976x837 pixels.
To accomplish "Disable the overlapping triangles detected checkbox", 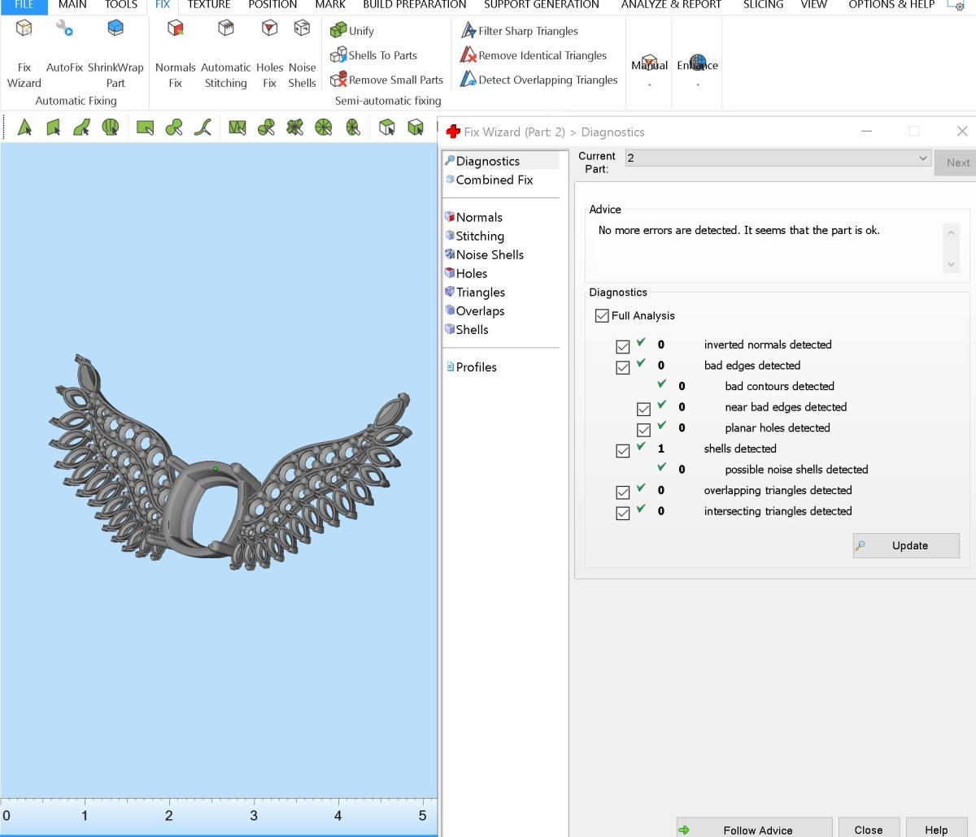I will pos(623,492).
